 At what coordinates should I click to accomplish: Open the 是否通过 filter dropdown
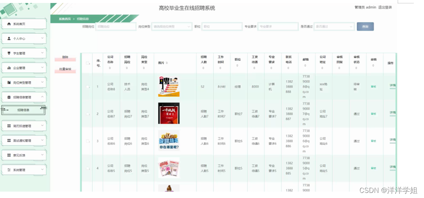tap(334, 26)
